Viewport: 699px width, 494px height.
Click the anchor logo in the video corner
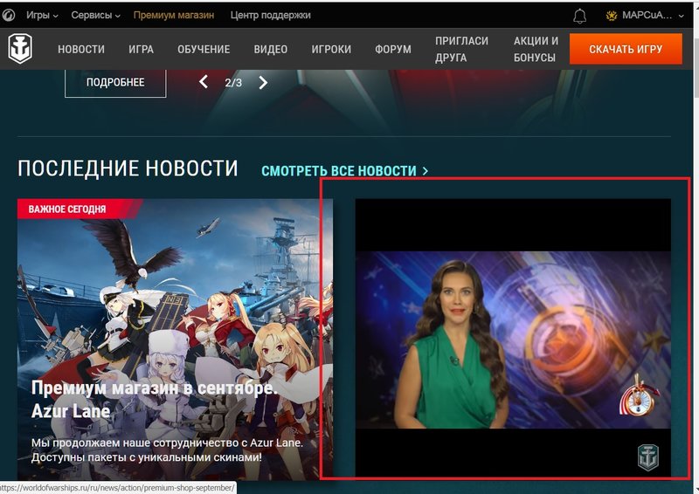tap(648, 457)
